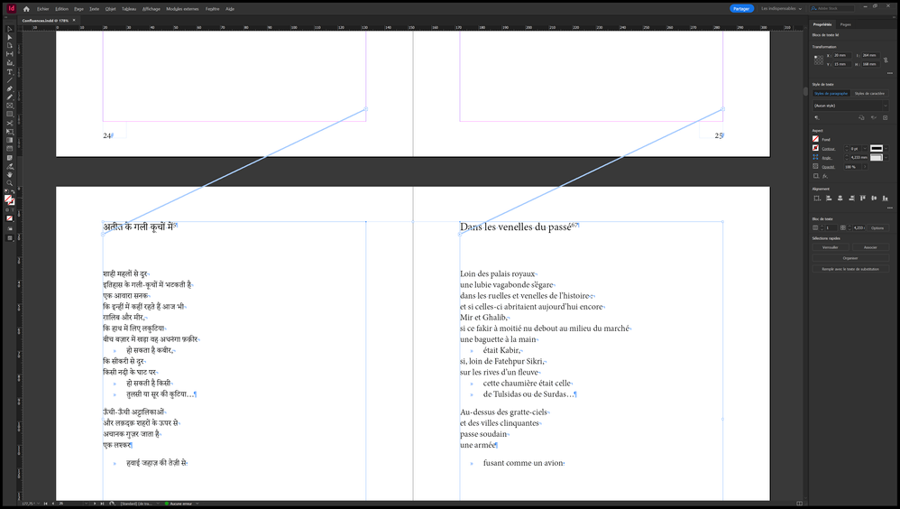Select the Page tool

[x=10, y=45]
